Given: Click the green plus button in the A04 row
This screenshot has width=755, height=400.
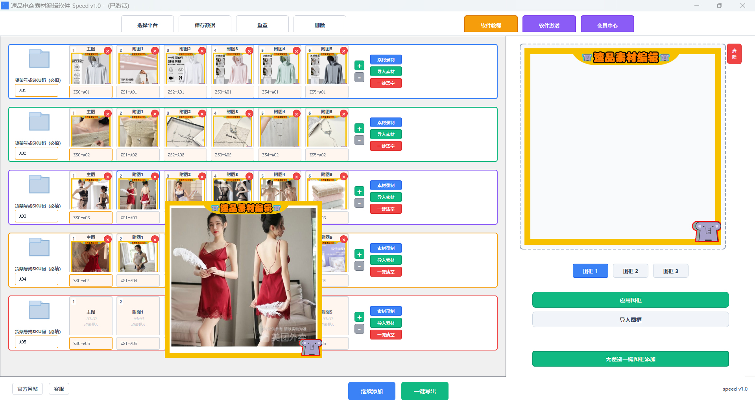Looking at the screenshot, I should [x=359, y=254].
